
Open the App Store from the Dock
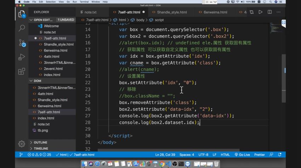click(136, 164)
